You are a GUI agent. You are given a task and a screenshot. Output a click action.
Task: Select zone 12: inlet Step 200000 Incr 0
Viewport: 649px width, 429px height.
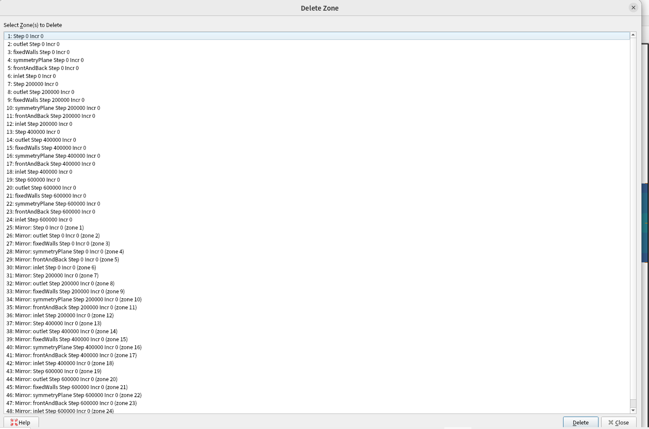coord(40,124)
